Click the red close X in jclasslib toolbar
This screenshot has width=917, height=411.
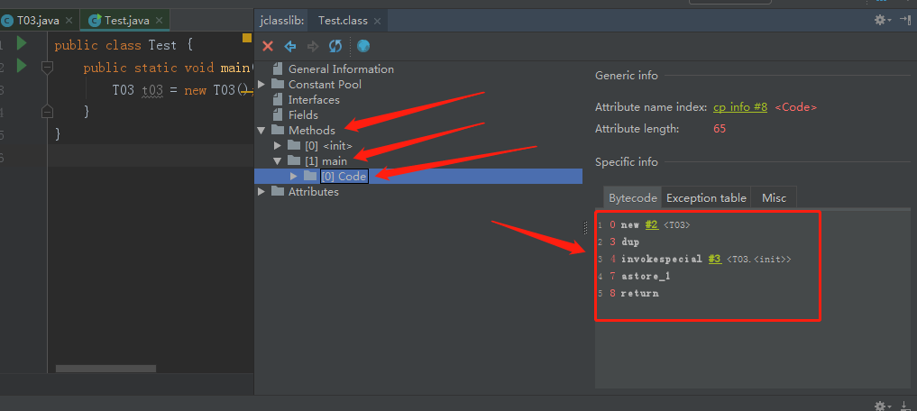[268, 46]
